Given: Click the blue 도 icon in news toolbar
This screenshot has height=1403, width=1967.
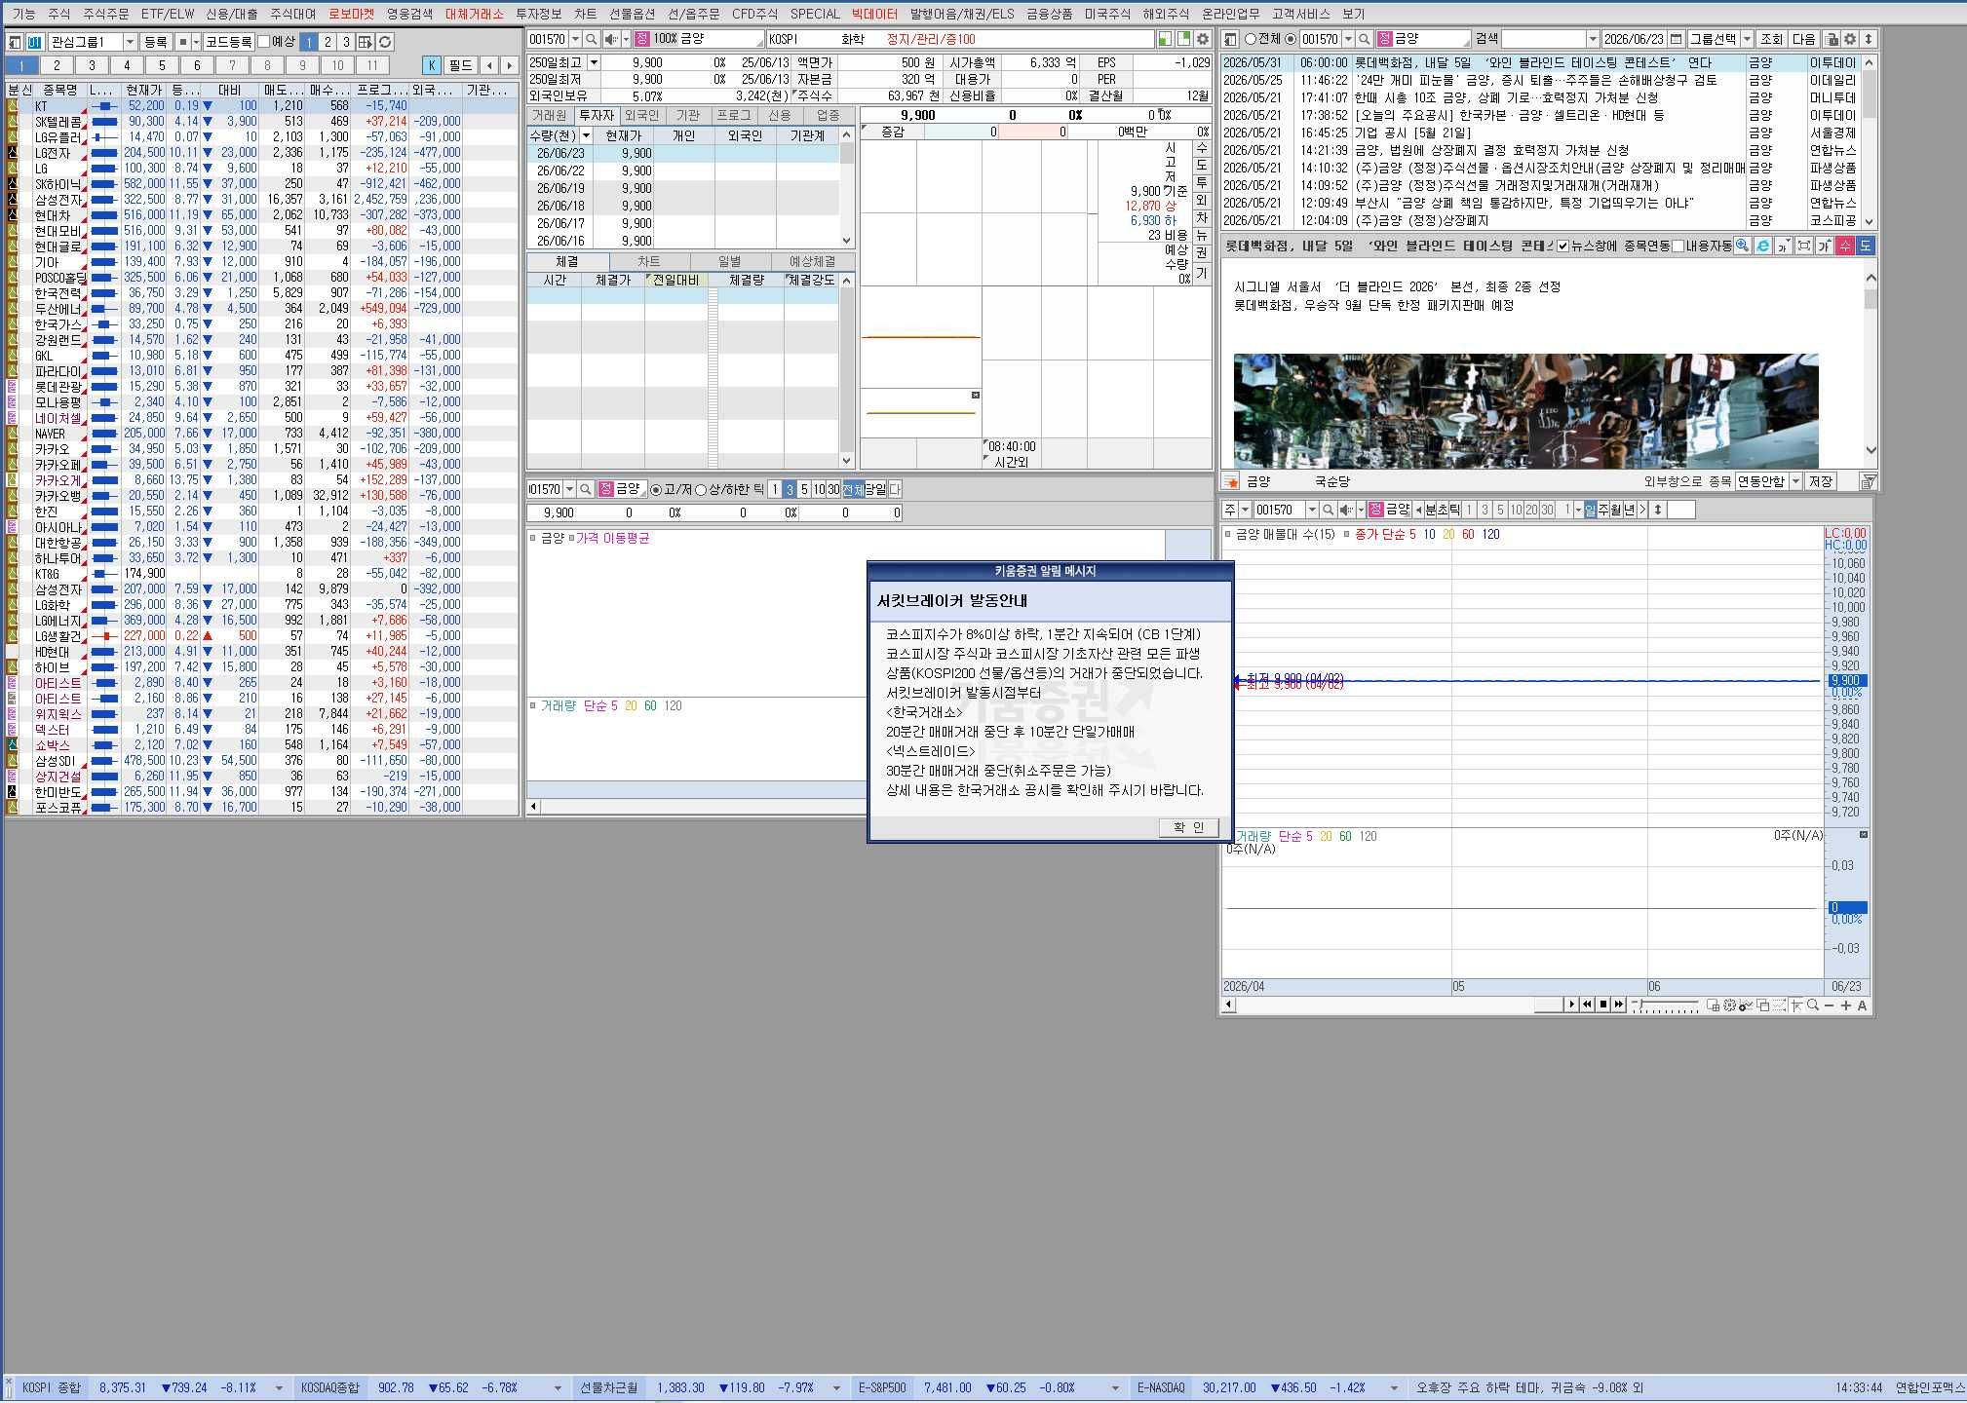Looking at the screenshot, I should 1865,246.
